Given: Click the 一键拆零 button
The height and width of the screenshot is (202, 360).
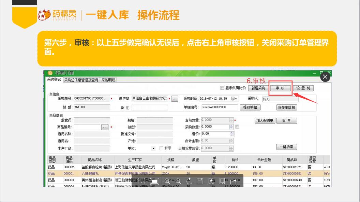Looking at the screenshot, I should (x=286, y=147).
